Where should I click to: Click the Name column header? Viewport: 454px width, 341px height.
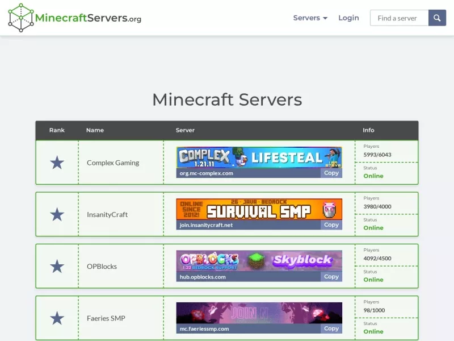coord(95,130)
